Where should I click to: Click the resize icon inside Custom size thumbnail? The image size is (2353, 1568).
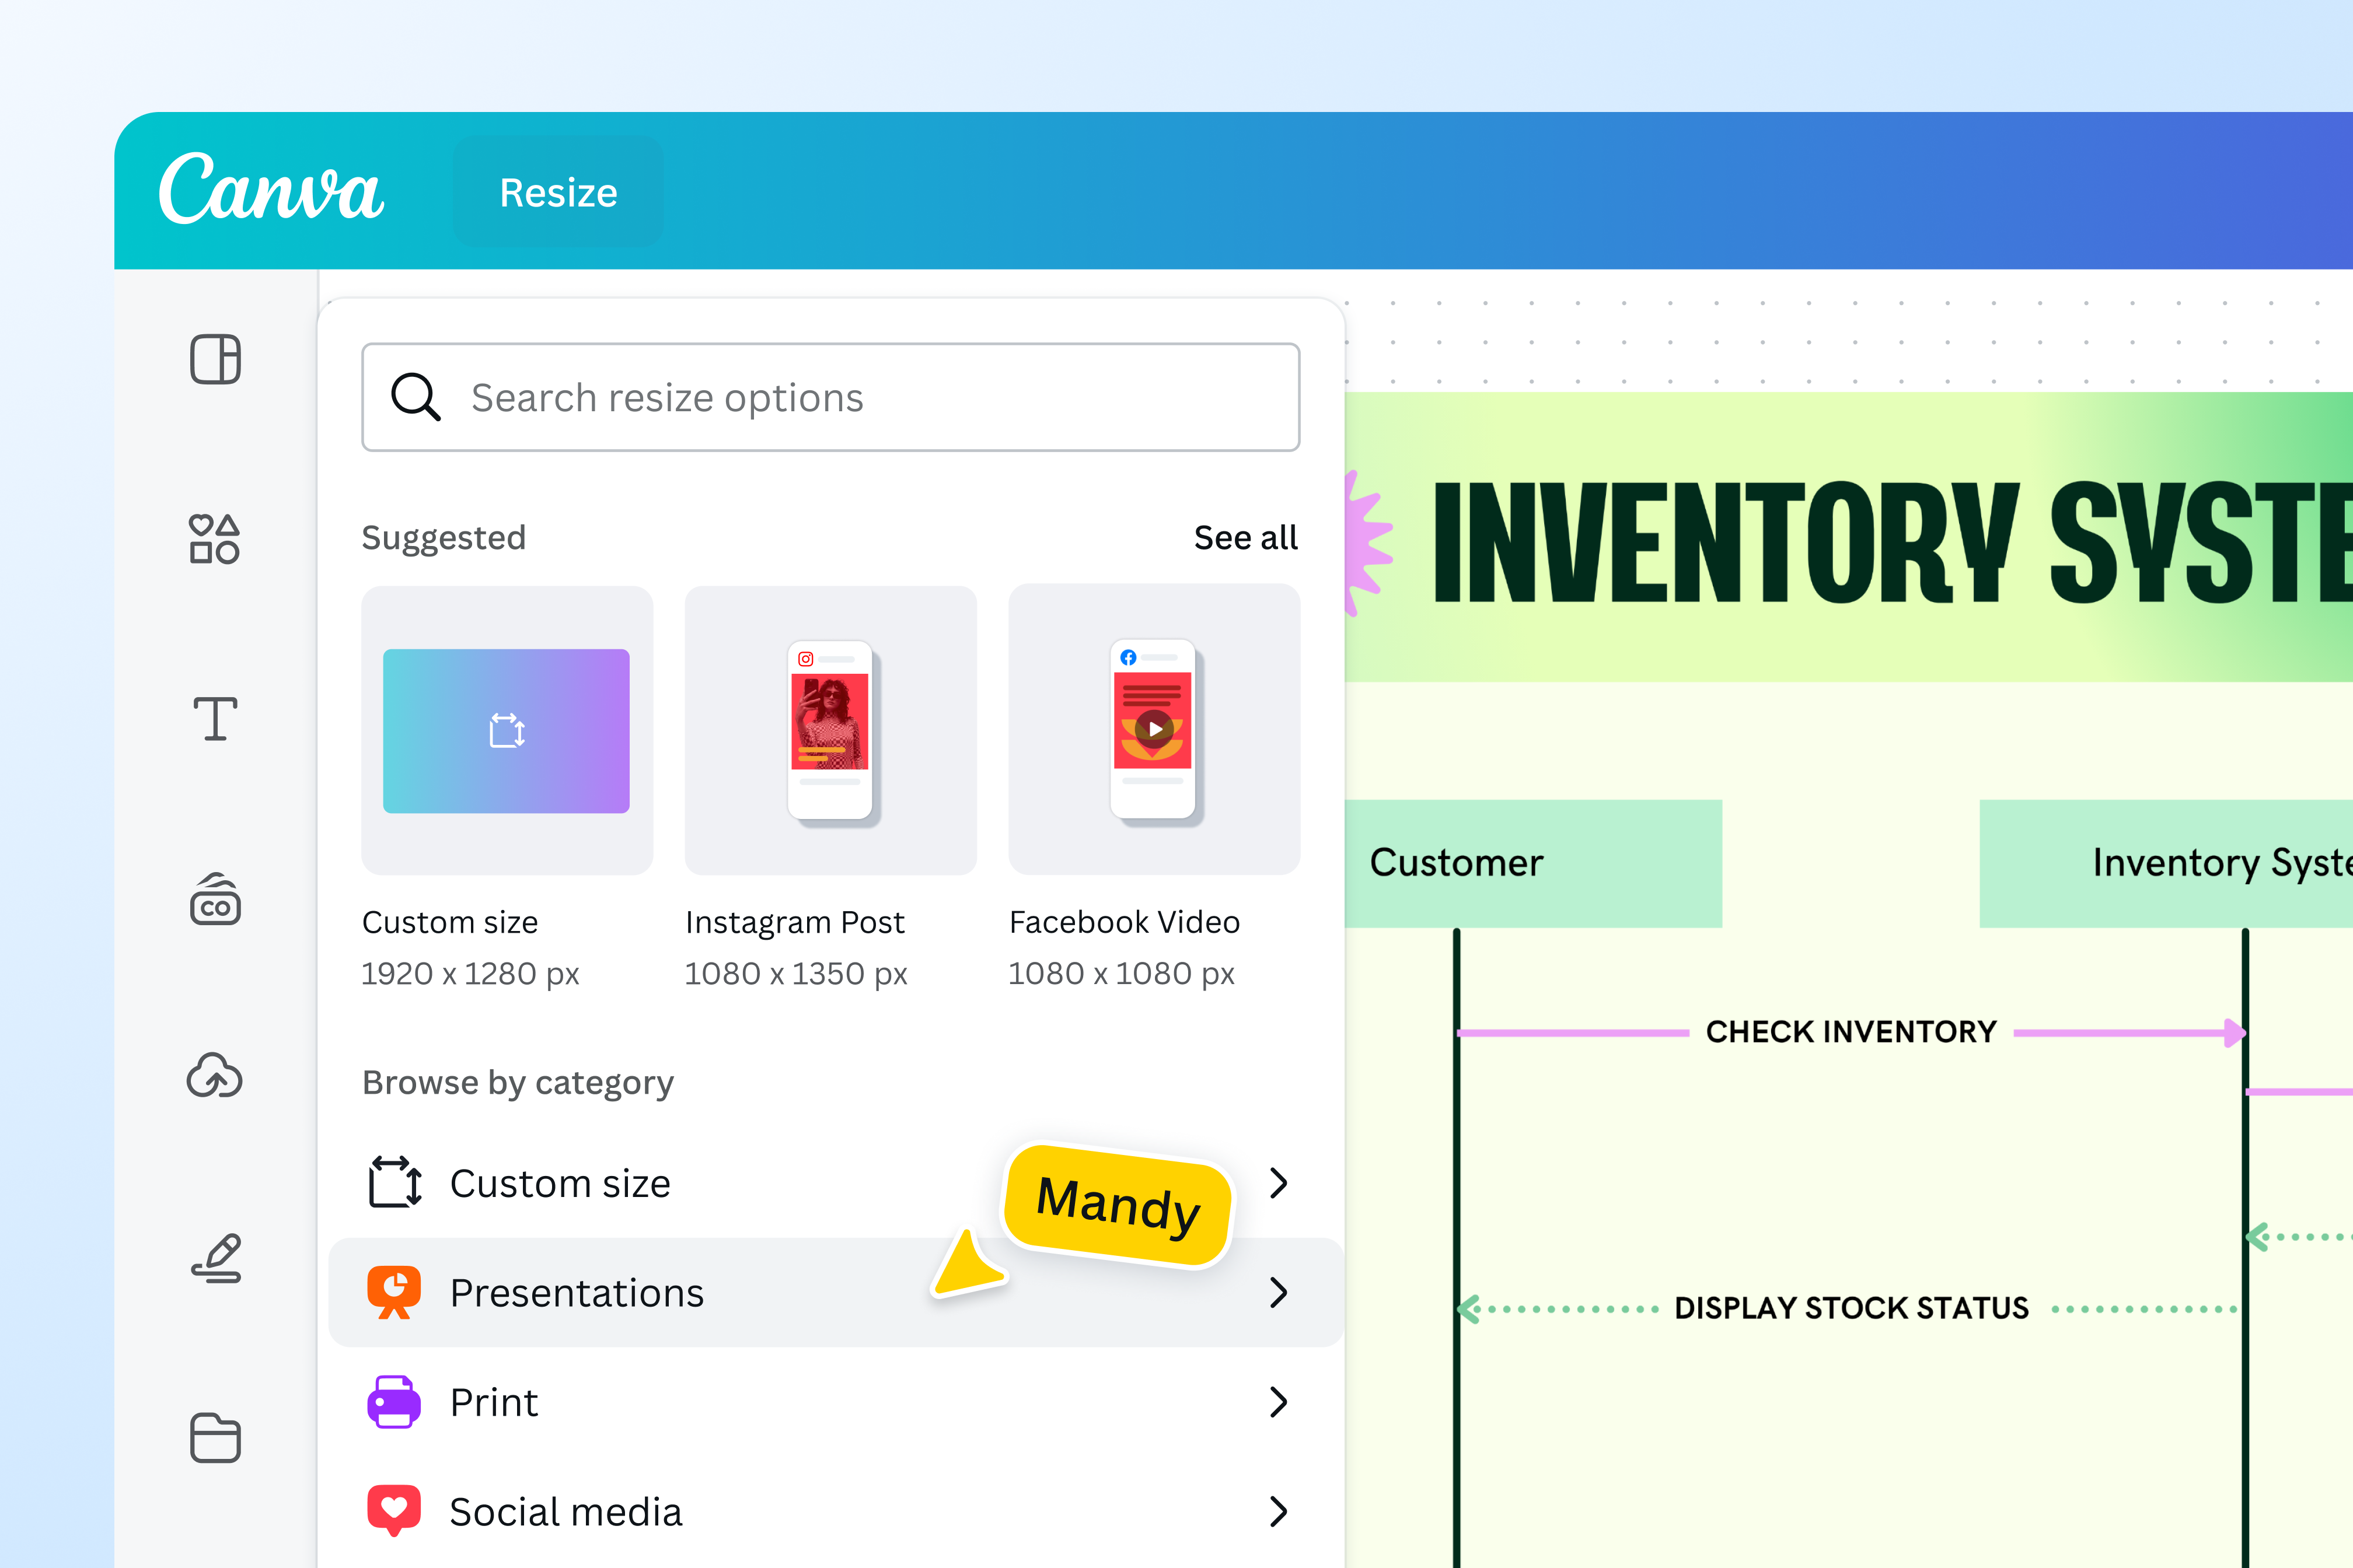tap(507, 731)
